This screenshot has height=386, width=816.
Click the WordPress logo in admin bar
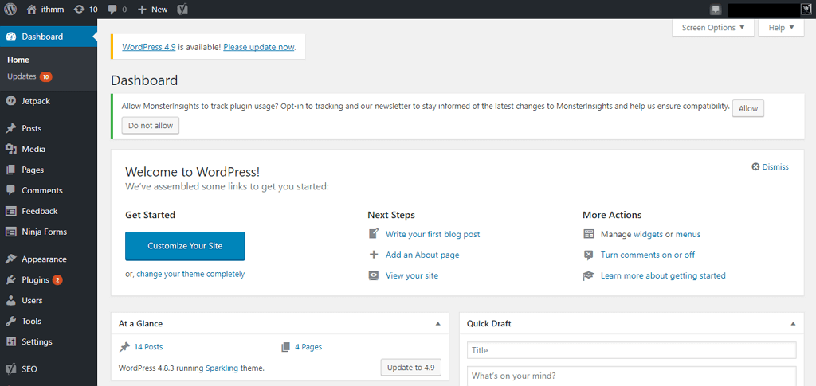pos(10,10)
